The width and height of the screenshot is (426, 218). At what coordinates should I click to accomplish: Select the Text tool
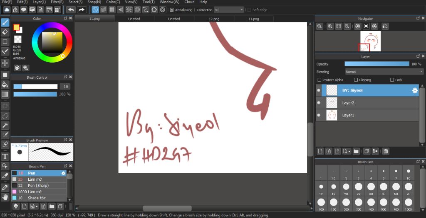[5, 156]
